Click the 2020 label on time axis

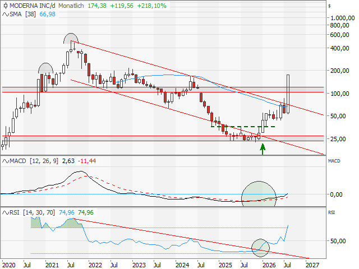[9, 265]
